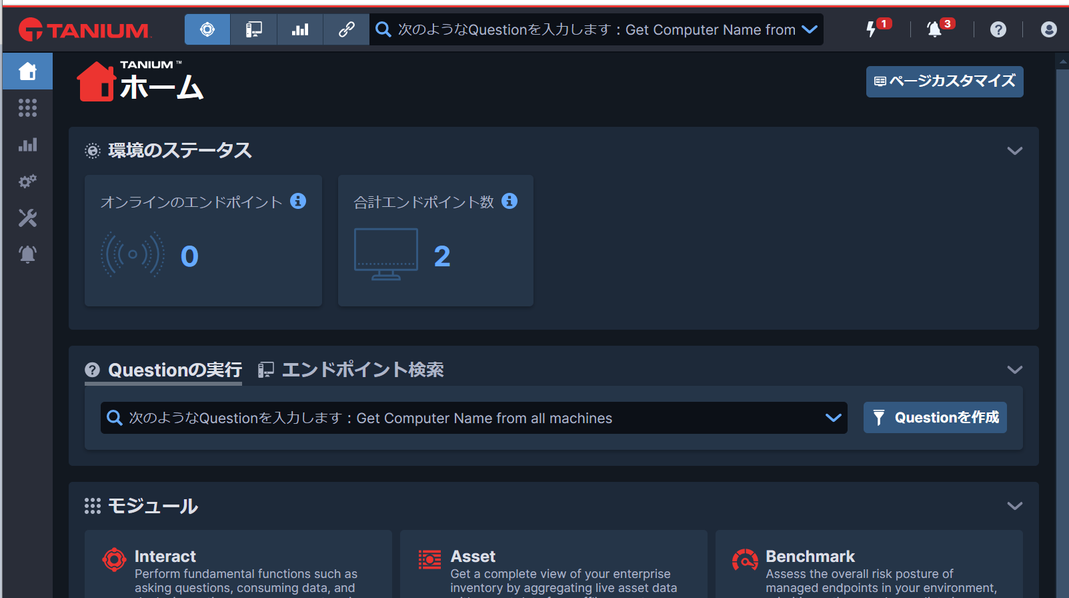
Task: Open the endpoint search icon in top toolbar
Action: [253, 29]
